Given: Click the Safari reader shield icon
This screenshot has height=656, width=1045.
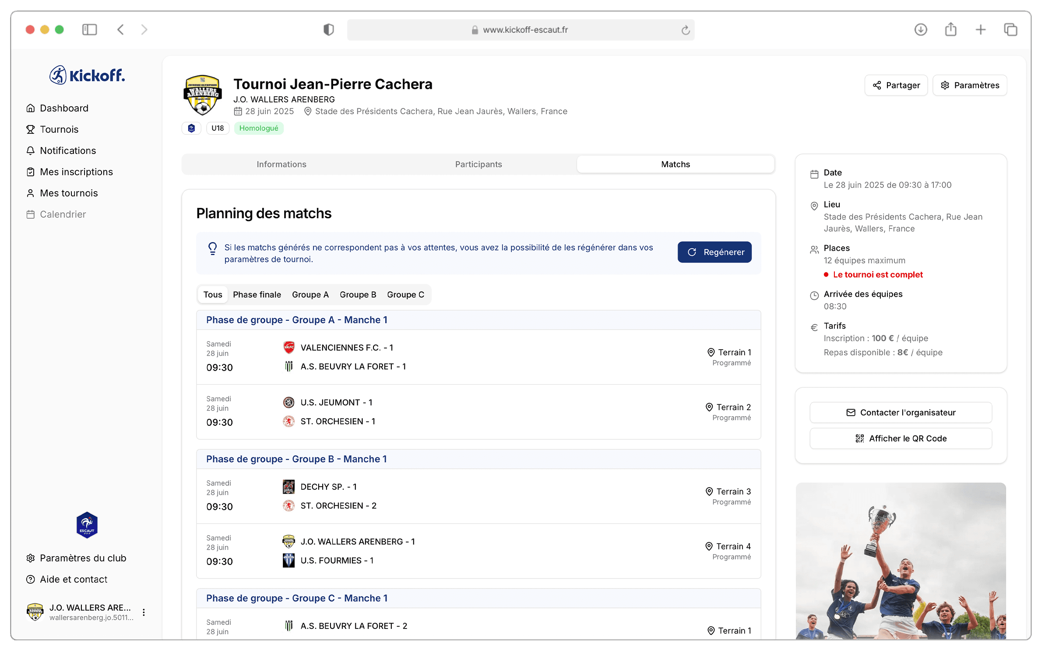Looking at the screenshot, I should point(329,29).
